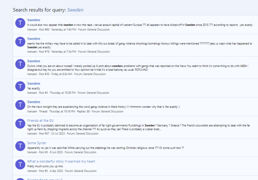The height and width of the screenshot is (180, 258).
Task: Click avatar icon beside Post #80 result
Action: pos(20,24)
